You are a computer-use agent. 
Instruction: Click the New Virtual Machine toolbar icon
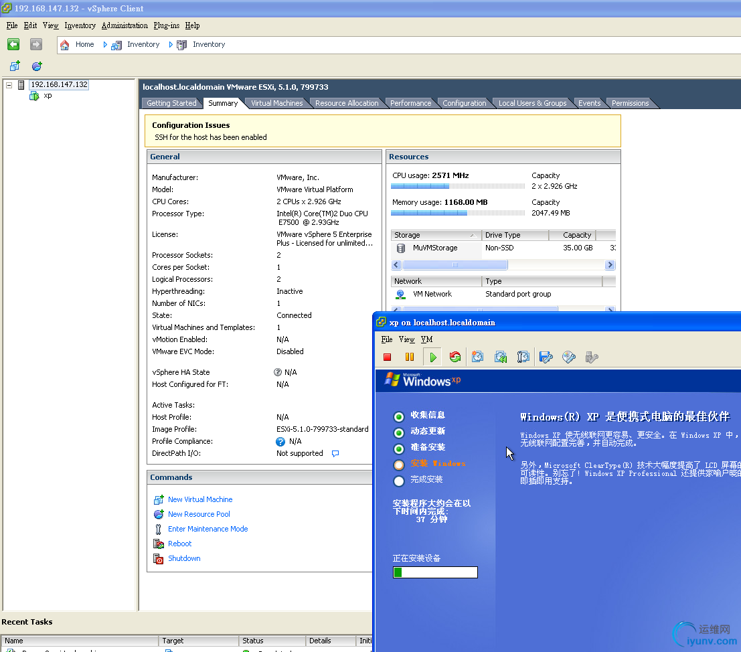[x=15, y=66]
